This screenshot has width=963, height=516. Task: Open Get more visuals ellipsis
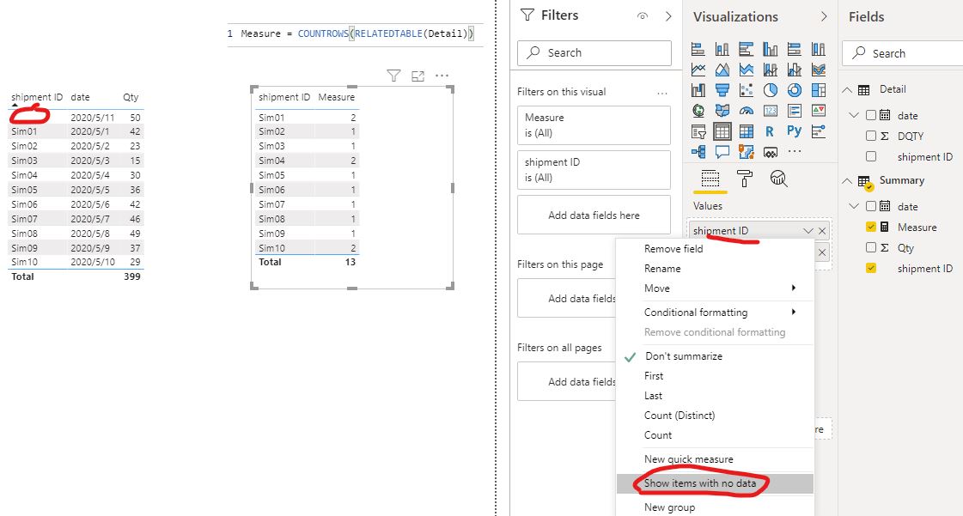794,152
